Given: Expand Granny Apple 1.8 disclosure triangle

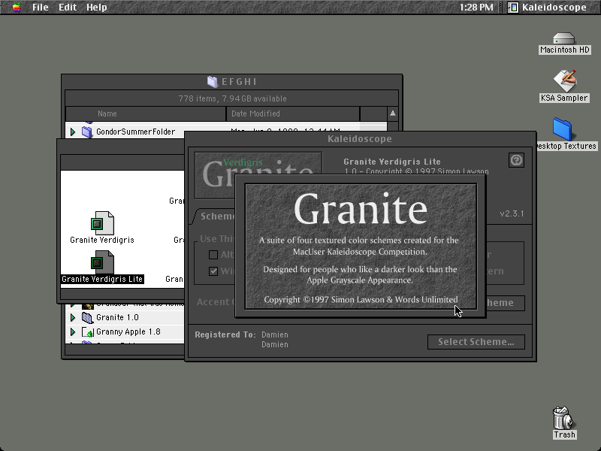Looking at the screenshot, I should [73, 332].
